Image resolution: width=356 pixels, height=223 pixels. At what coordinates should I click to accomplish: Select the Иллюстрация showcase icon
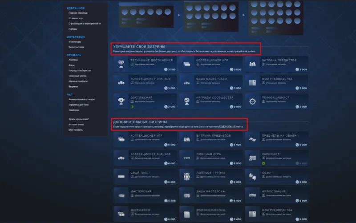tap(252, 195)
